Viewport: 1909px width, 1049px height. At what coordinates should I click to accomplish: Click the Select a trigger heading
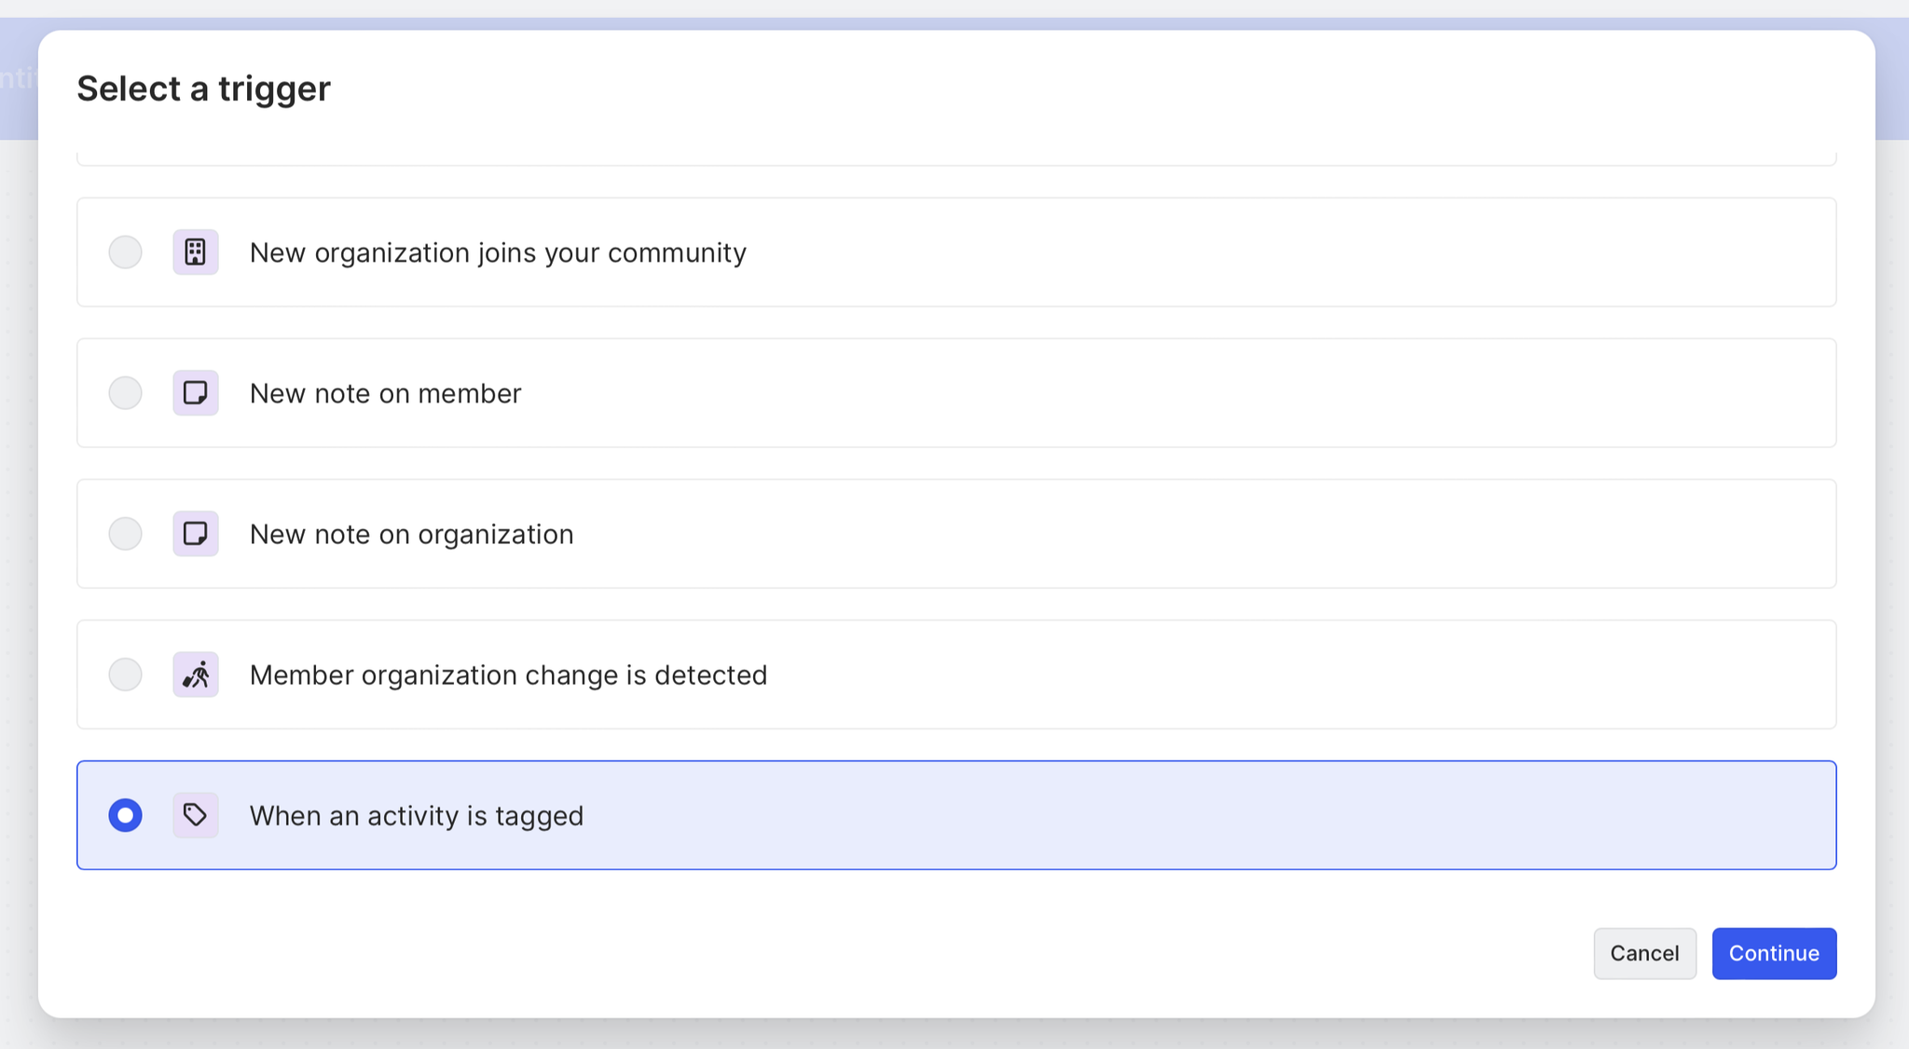203,89
